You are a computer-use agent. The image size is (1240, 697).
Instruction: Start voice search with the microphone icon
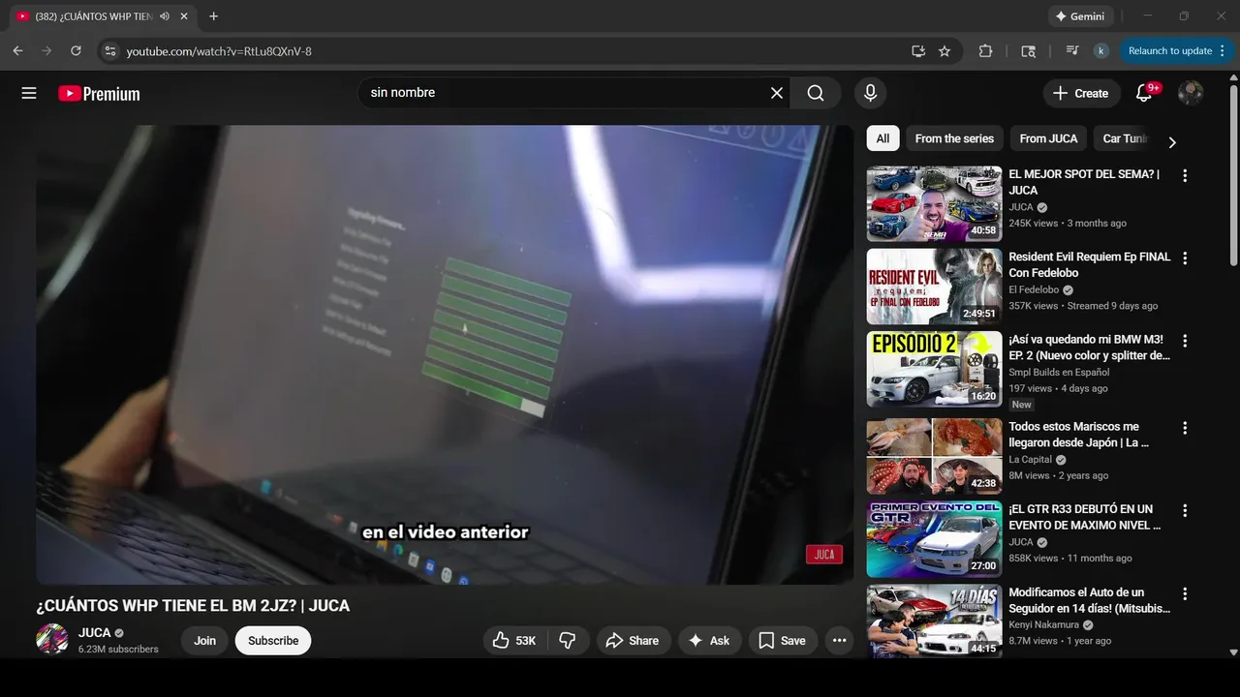click(x=870, y=93)
